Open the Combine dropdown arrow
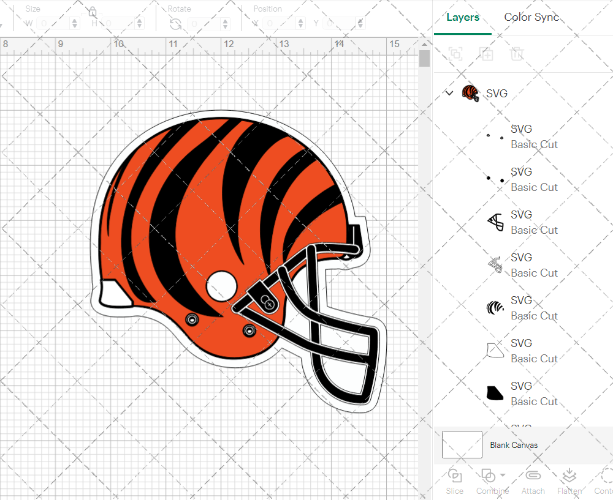The width and height of the screenshot is (613, 500). pyautogui.click(x=503, y=475)
